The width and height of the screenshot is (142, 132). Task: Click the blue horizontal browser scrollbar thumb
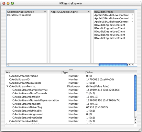click(x=113, y=65)
